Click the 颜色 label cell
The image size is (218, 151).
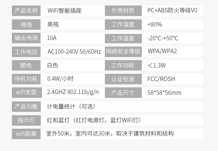[x=26, y=65]
